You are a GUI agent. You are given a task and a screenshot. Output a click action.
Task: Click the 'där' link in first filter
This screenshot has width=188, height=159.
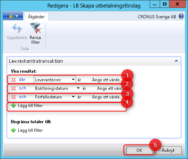[22, 79]
